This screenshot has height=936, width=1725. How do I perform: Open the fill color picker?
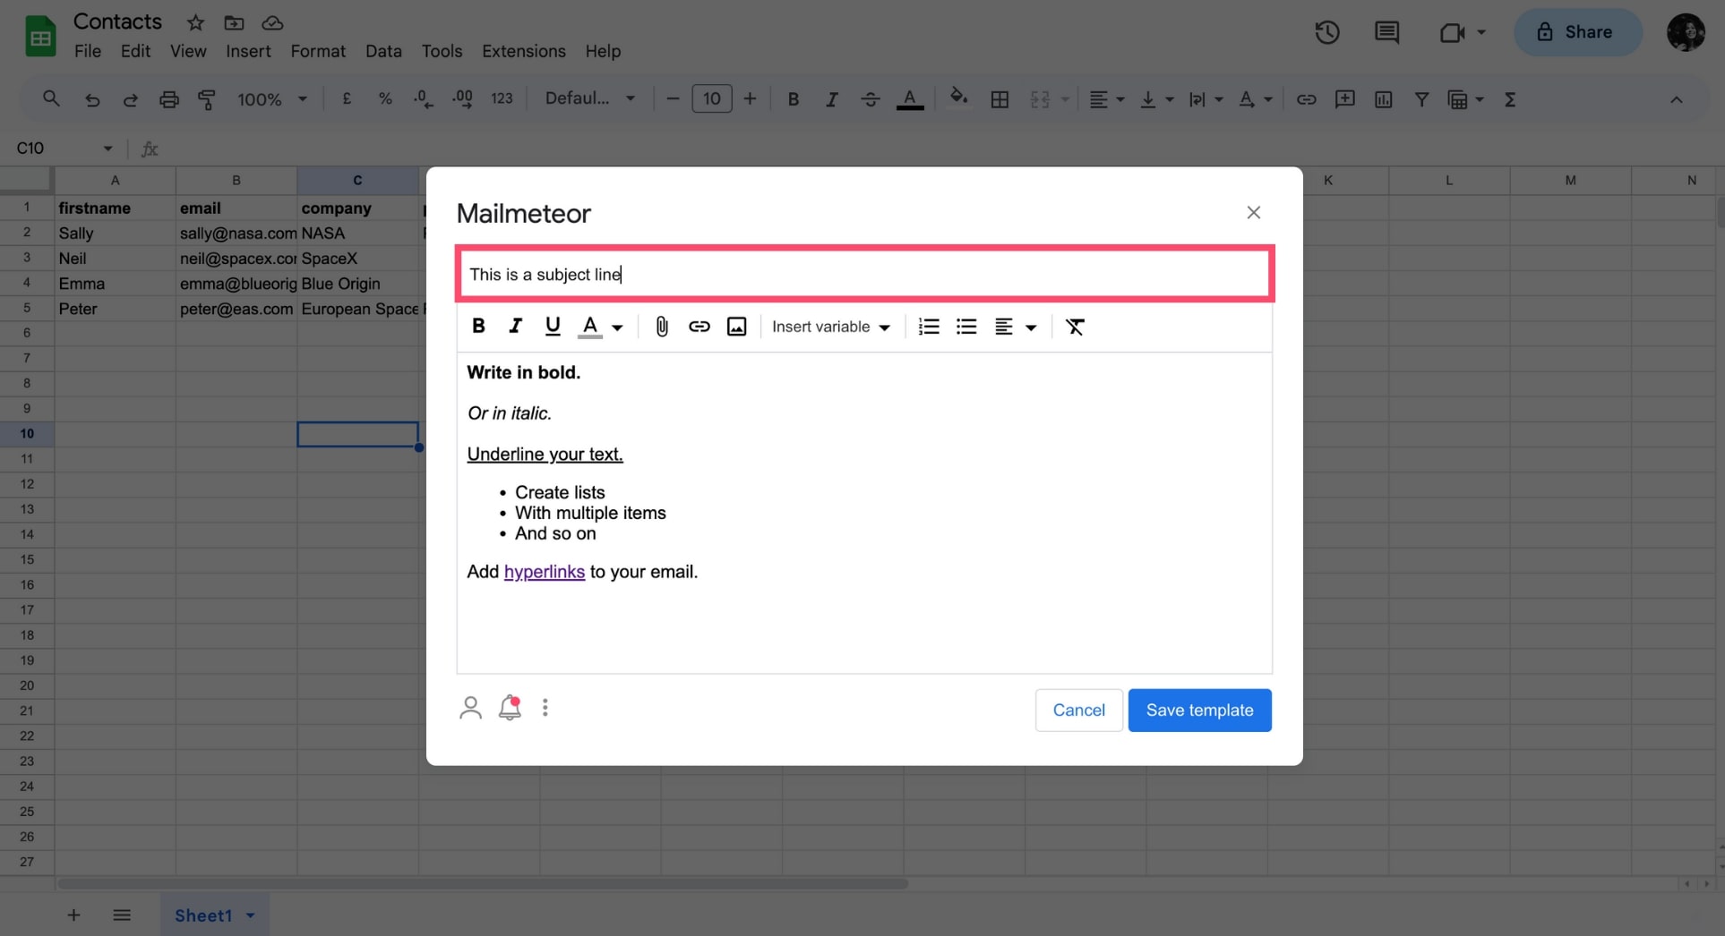(x=958, y=98)
